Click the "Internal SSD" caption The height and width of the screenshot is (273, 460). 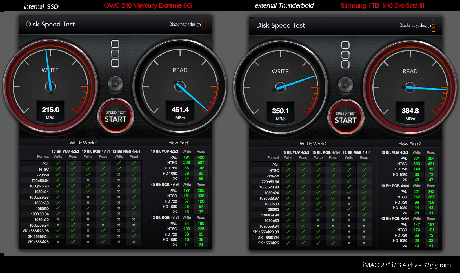[41, 6]
